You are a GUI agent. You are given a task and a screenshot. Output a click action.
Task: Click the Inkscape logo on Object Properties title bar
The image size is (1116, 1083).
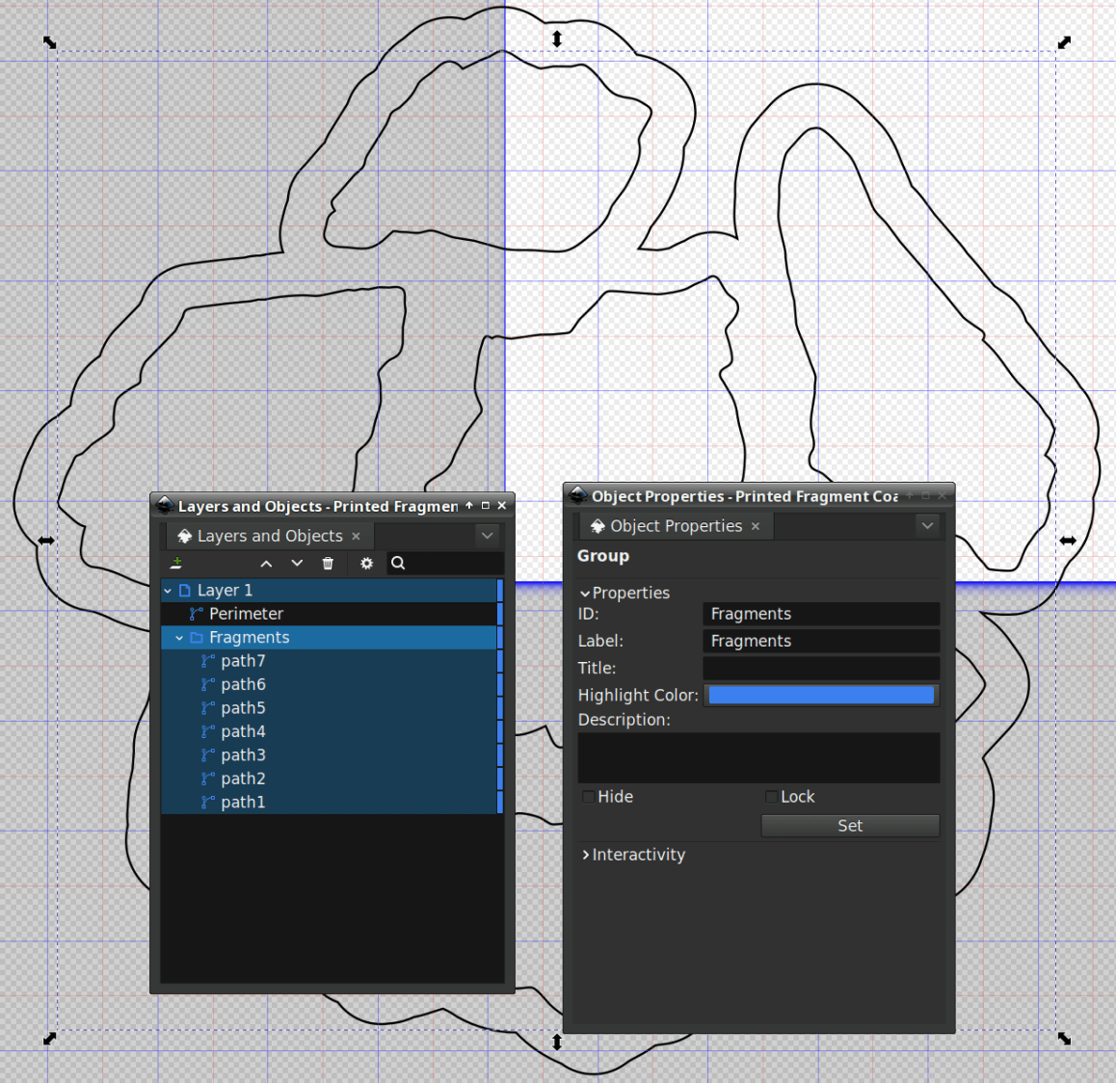pos(577,495)
